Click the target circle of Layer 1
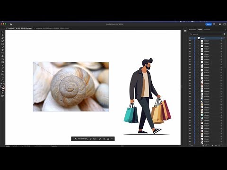 click(221, 38)
